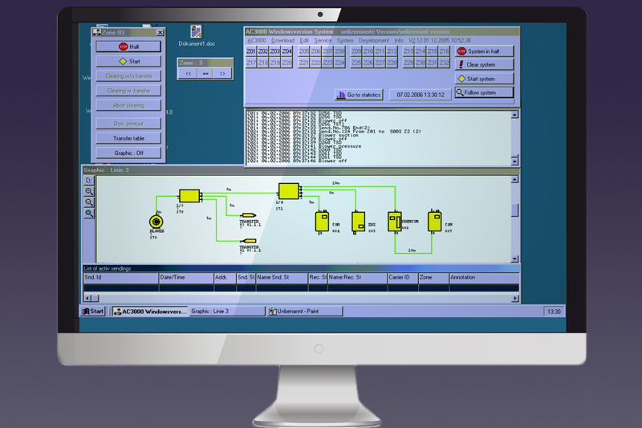
Task: Click the log window scroll-up arrow
Action: pos(514,115)
